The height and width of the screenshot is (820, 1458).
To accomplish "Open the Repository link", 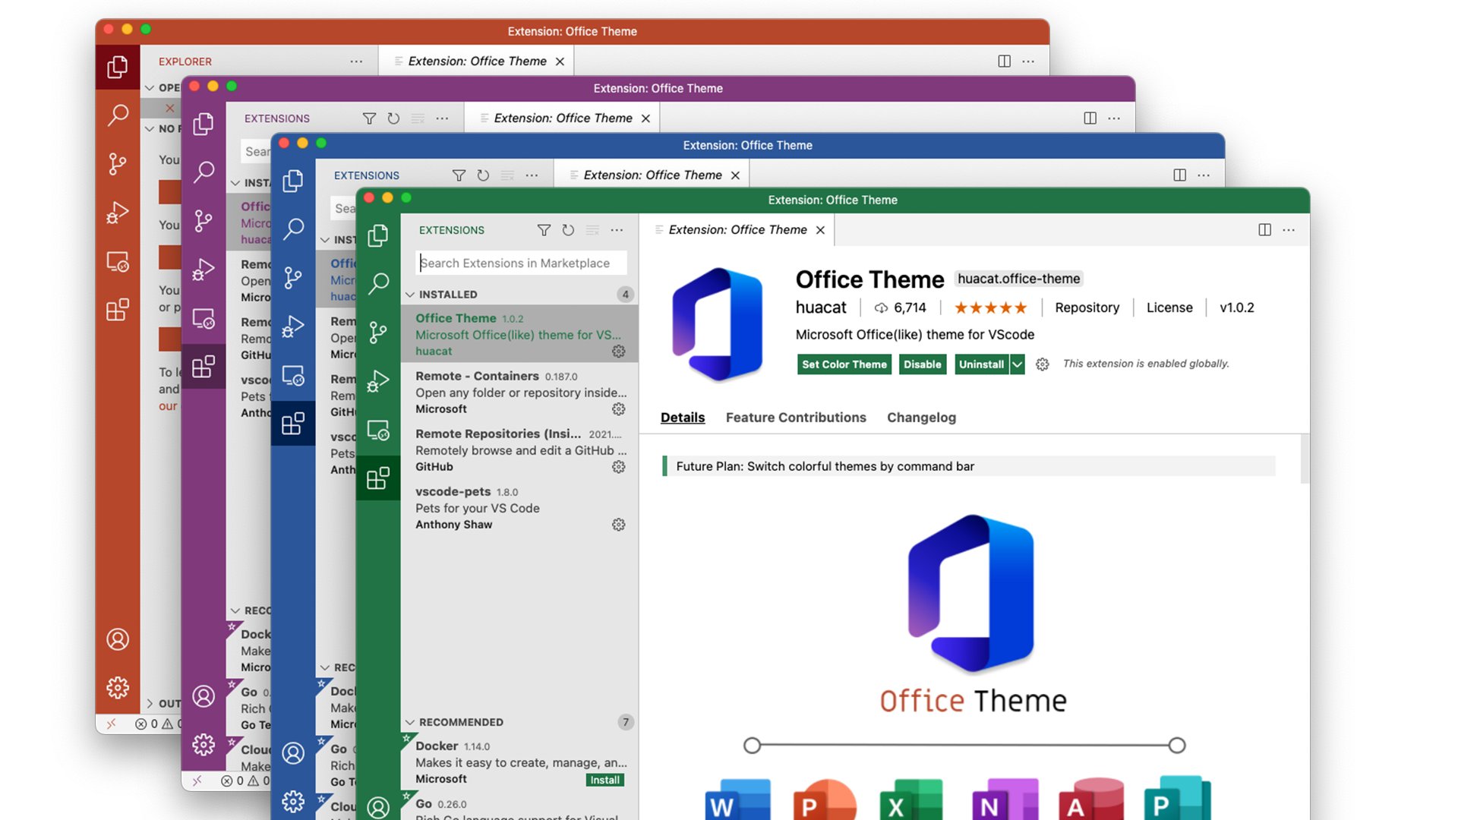I will click(x=1087, y=307).
